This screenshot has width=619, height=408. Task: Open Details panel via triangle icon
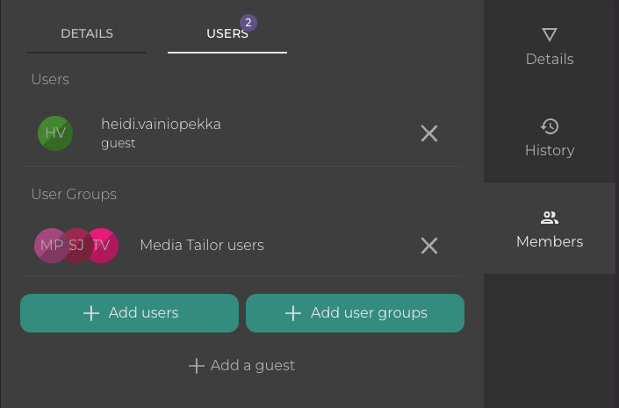tap(550, 35)
